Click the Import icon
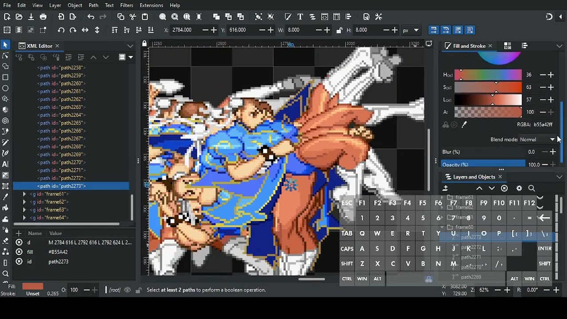The width and height of the screenshot is (567, 319). click(x=61, y=17)
